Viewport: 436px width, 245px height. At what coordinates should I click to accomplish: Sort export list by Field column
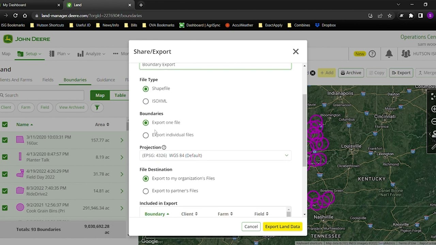click(x=261, y=214)
